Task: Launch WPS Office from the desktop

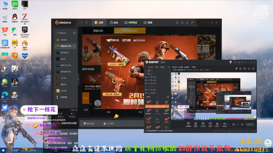Action: [5, 31]
